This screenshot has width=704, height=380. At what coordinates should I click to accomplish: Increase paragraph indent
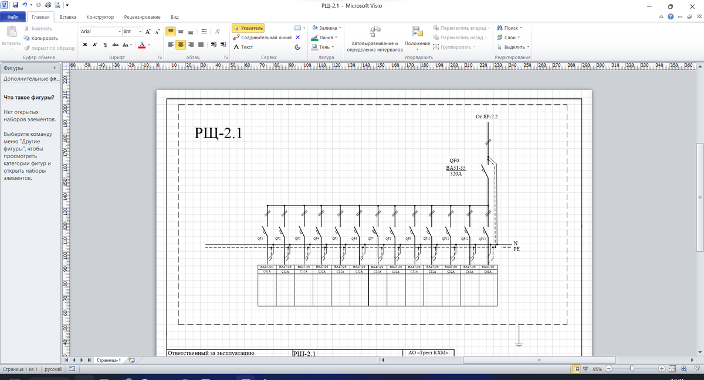[x=224, y=44]
